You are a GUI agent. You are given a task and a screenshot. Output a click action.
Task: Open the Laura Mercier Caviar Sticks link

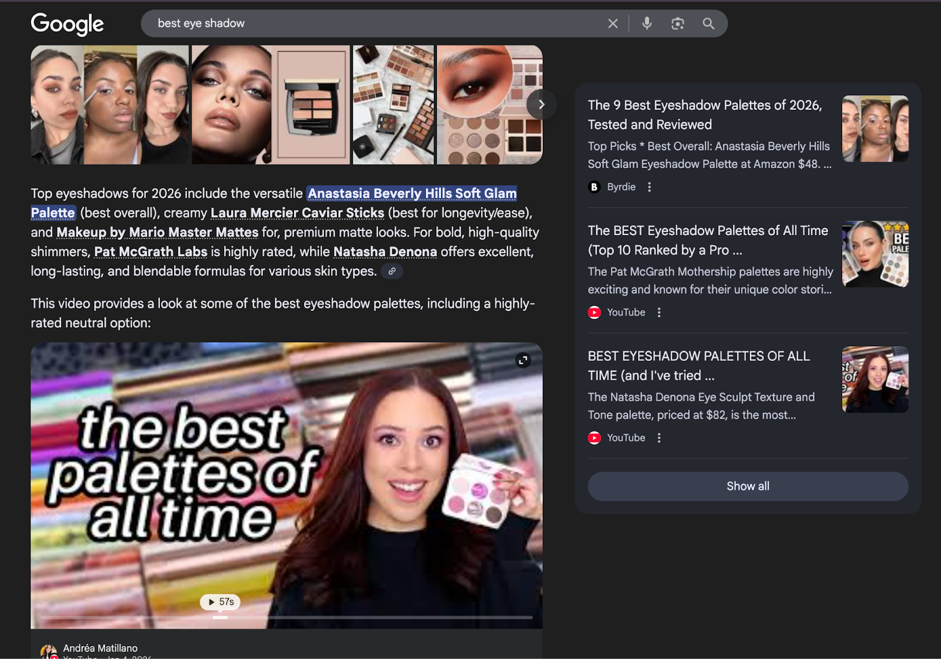[x=297, y=213]
